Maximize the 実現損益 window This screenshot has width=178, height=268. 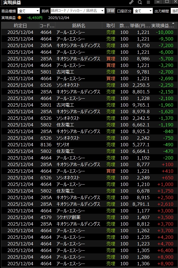pyautogui.click(x=167, y=2)
